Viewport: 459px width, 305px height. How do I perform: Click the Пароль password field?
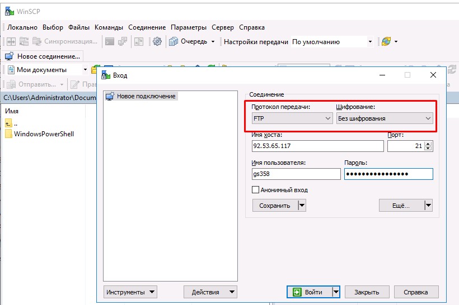tap(388, 174)
